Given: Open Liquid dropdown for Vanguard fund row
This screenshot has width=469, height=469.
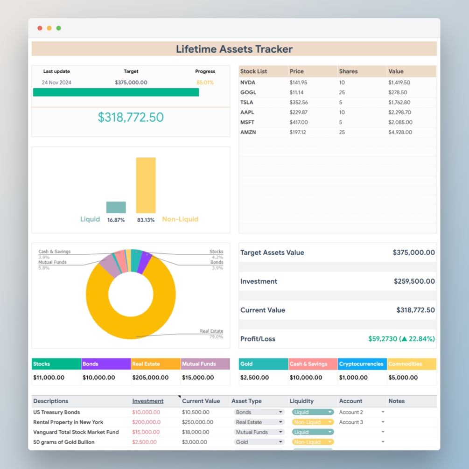Looking at the screenshot, I should tap(313, 432).
